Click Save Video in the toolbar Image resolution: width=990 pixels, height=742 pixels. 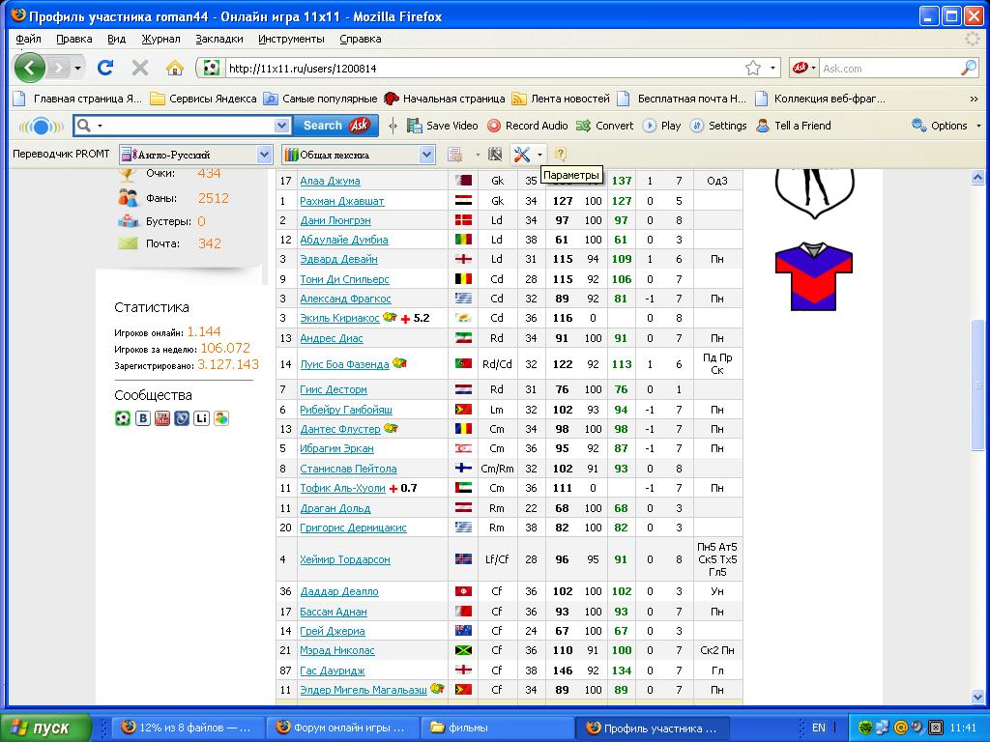click(x=443, y=126)
